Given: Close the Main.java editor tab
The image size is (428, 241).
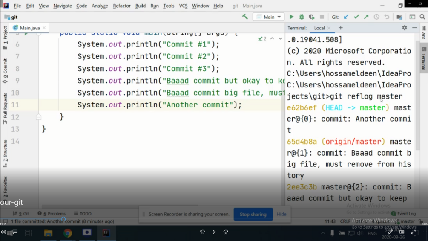Looking at the screenshot, I should point(44,28).
